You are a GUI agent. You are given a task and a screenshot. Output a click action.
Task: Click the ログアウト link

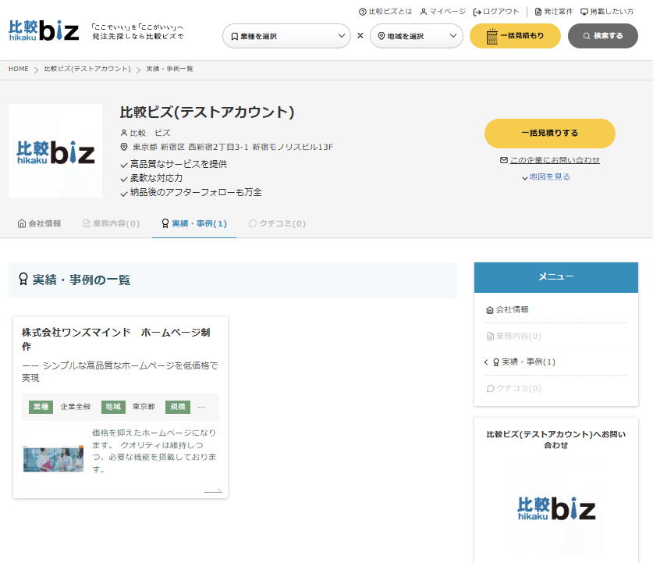coord(496,12)
